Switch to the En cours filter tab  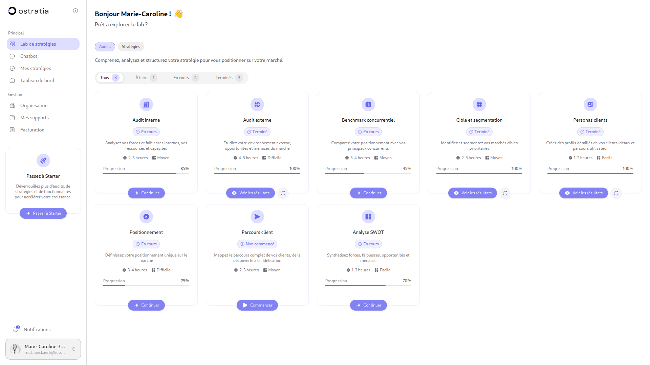(186, 78)
